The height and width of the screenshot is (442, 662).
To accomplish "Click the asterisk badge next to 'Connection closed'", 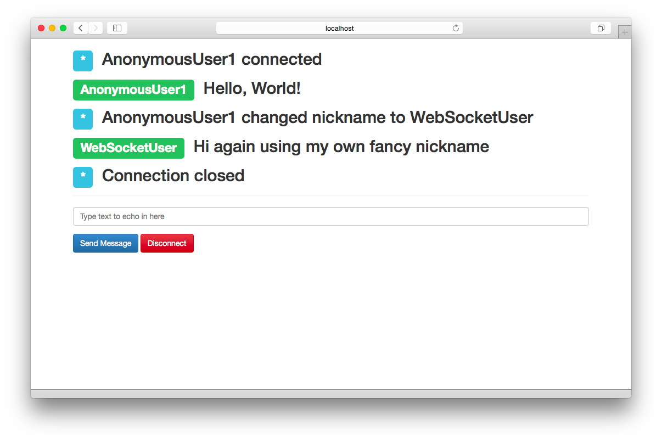I will (x=83, y=177).
